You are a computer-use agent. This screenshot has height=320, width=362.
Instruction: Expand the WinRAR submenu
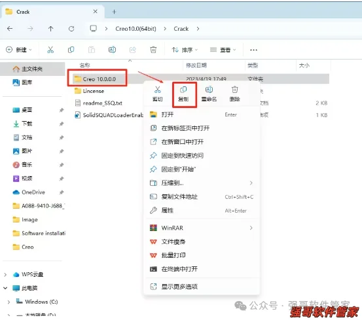[x=202, y=228]
